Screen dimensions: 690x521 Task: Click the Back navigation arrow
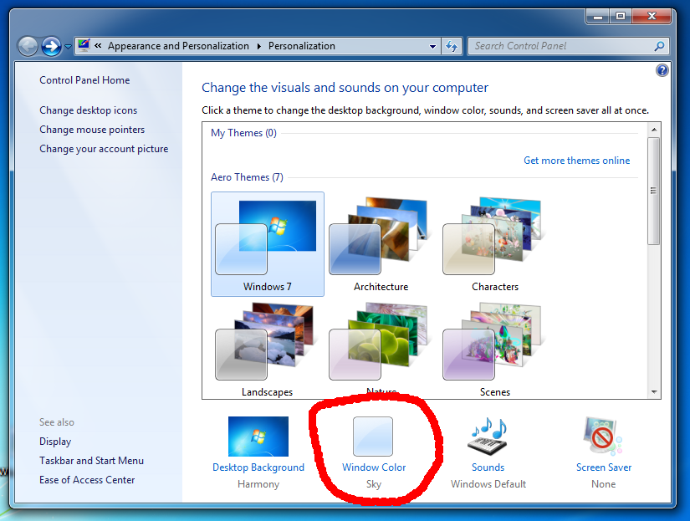pyautogui.click(x=28, y=46)
